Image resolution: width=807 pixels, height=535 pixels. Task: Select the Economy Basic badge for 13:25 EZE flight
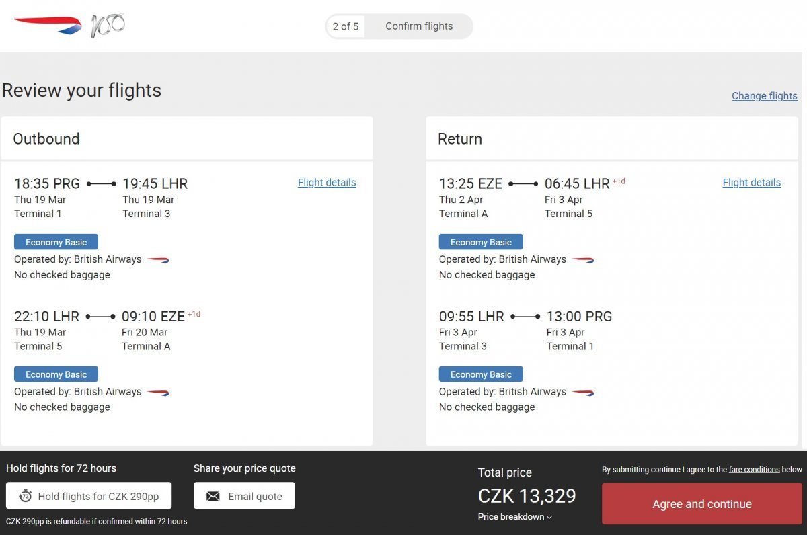(x=481, y=242)
